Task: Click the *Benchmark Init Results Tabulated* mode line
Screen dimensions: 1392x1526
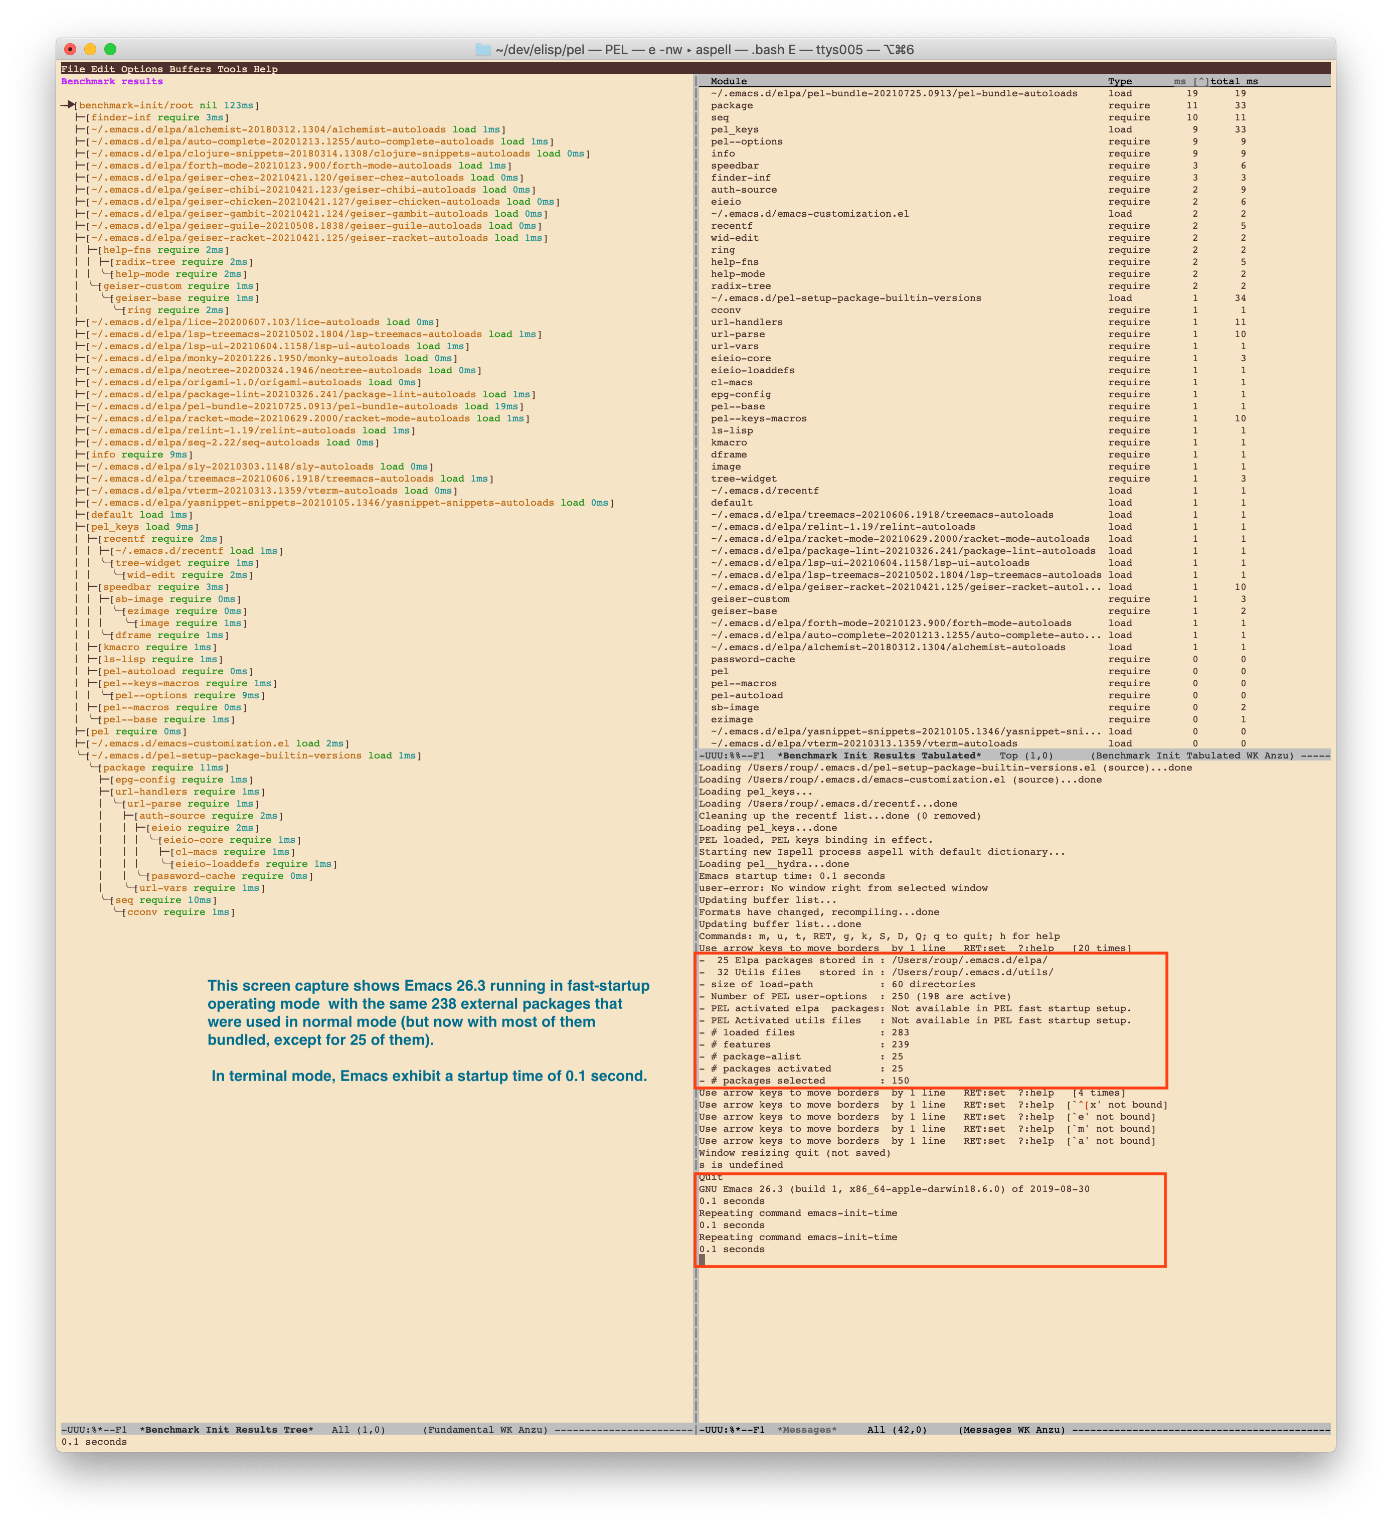Action: tap(1014, 755)
